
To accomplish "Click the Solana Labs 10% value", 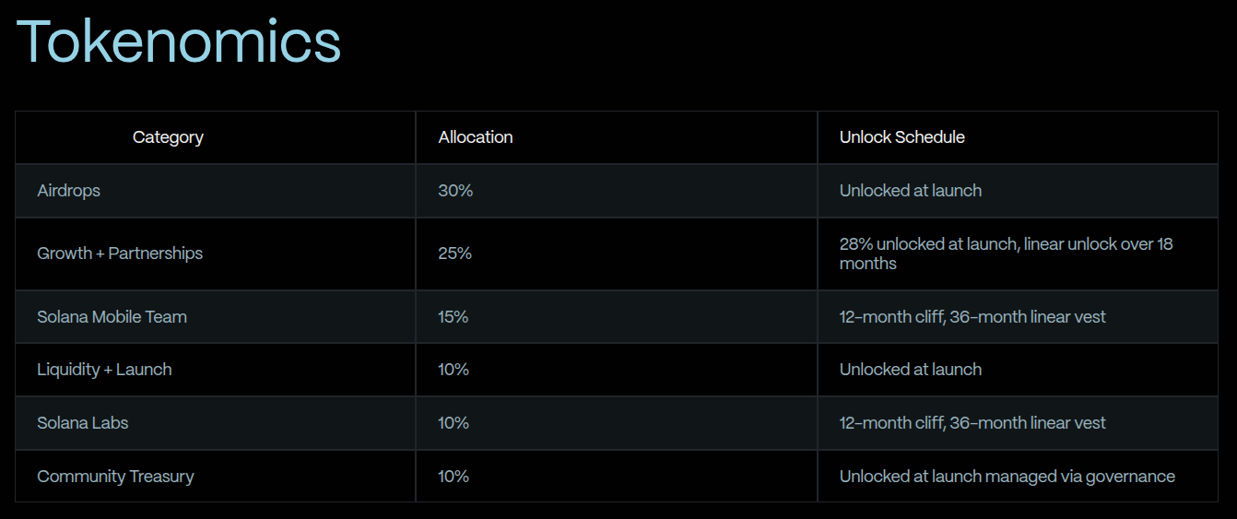I will [454, 423].
